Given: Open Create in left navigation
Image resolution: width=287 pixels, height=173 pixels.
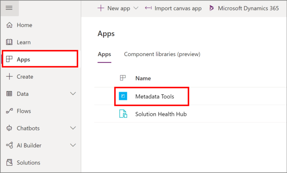Looking at the screenshot, I should pos(25,77).
